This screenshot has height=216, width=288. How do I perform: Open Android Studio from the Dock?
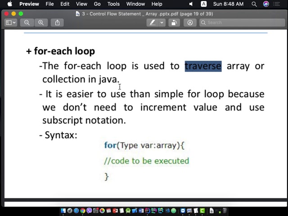(x=128, y=211)
